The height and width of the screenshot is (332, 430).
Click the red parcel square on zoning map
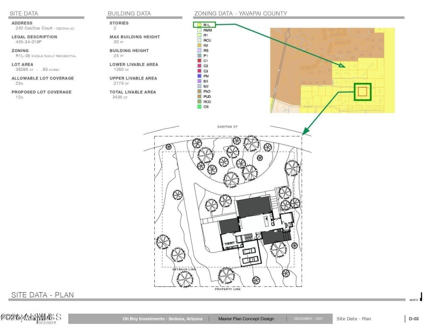point(362,91)
